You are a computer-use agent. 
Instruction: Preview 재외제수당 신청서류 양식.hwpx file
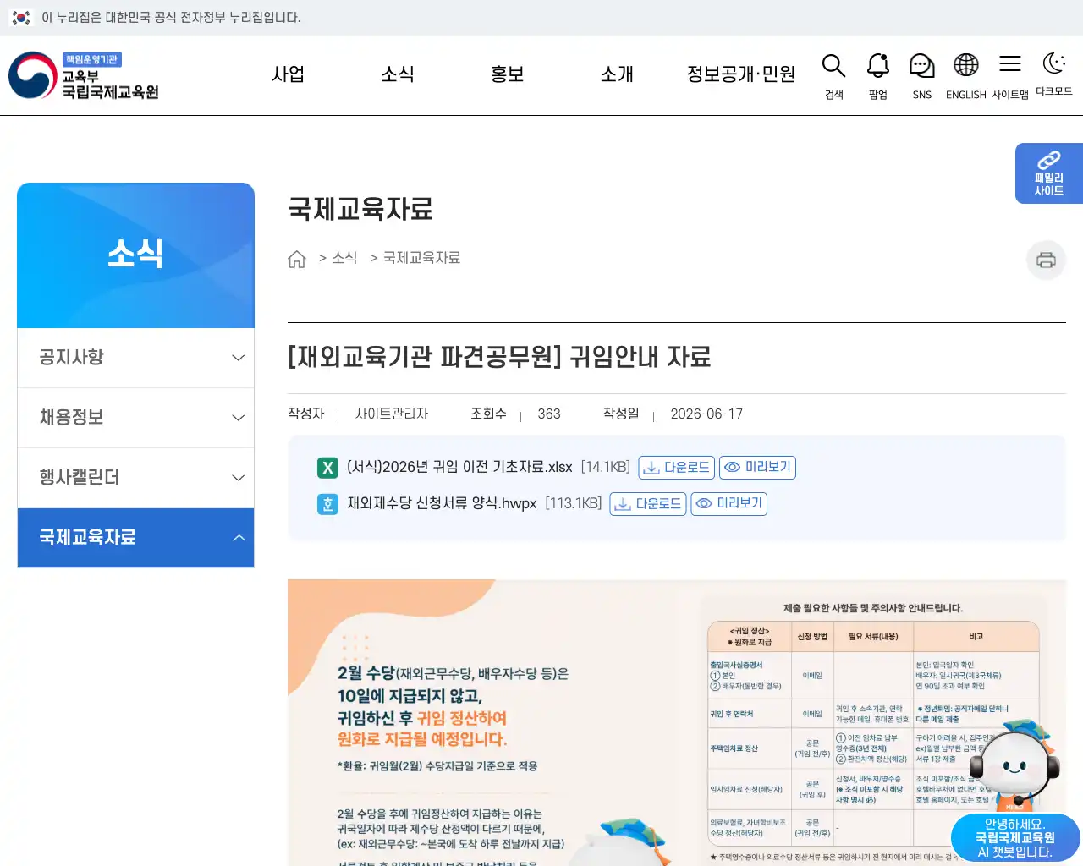coord(729,504)
